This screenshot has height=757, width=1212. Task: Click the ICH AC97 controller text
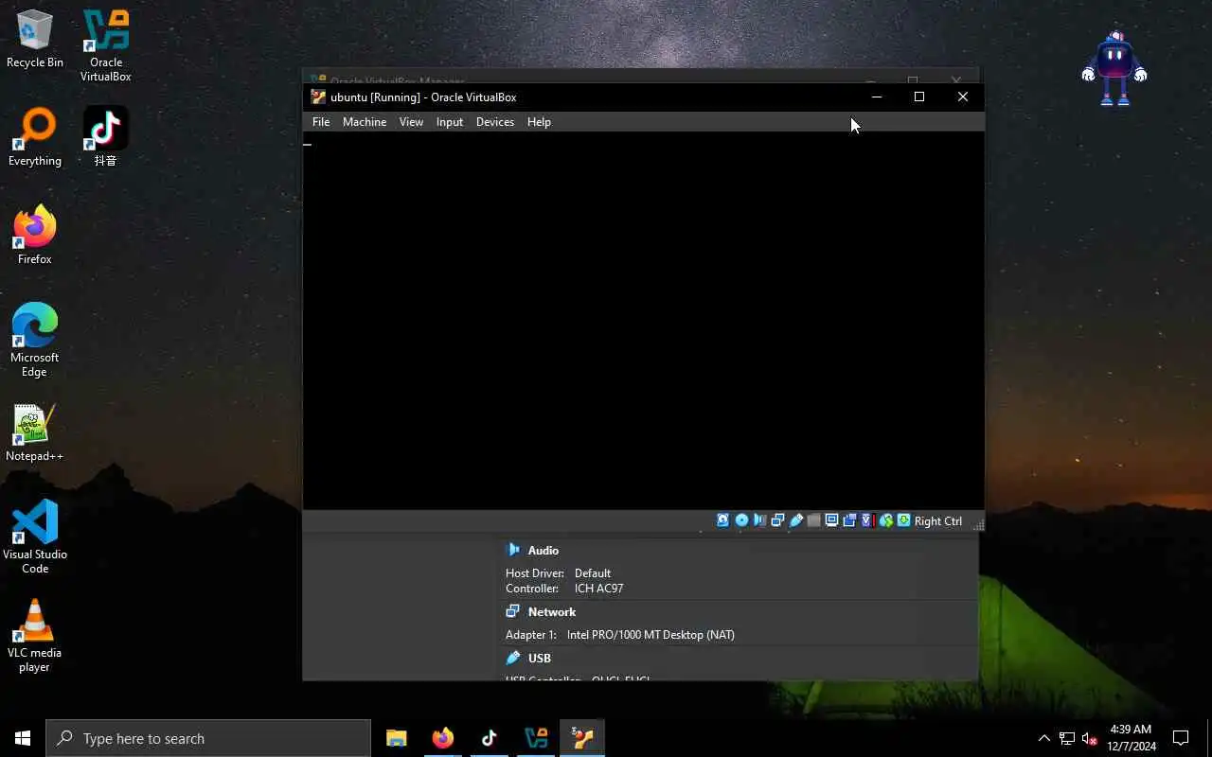[x=598, y=589]
